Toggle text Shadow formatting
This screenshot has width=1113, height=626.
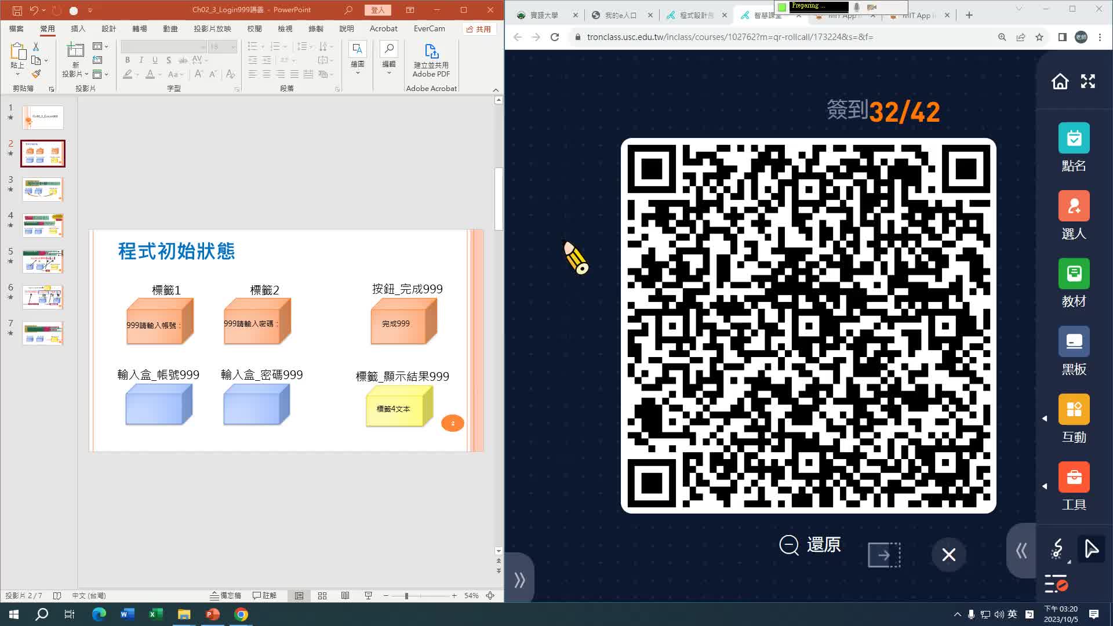pyautogui.click(x=169, y=60)
